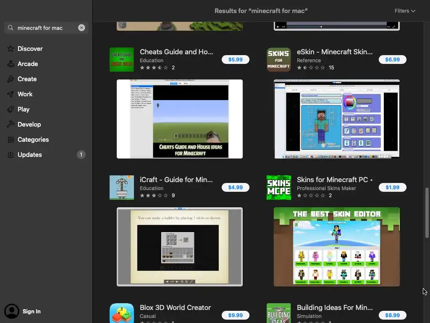Viewport: 430px width, 323px height.
Task: Buy Skins for Minecraft PC for $1.99
Action: click(393, 187)
